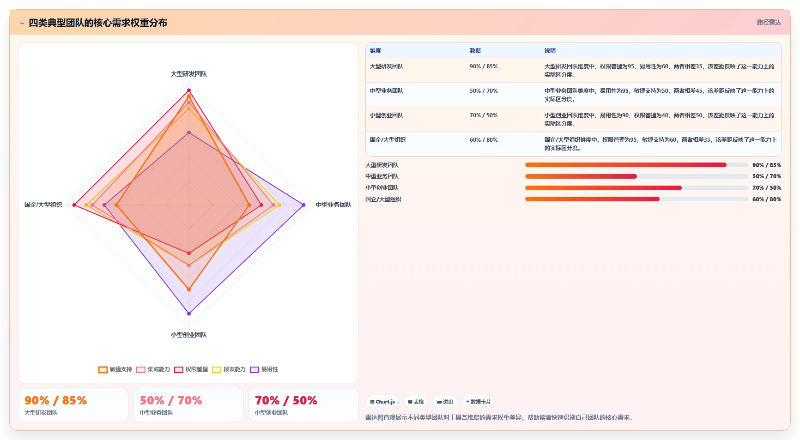Image resolution: width=800 pixels, height=440 pixels.
Task: Click the 四类典型团队的核心需求权重分布 title
Action: (x=98, y=23)
